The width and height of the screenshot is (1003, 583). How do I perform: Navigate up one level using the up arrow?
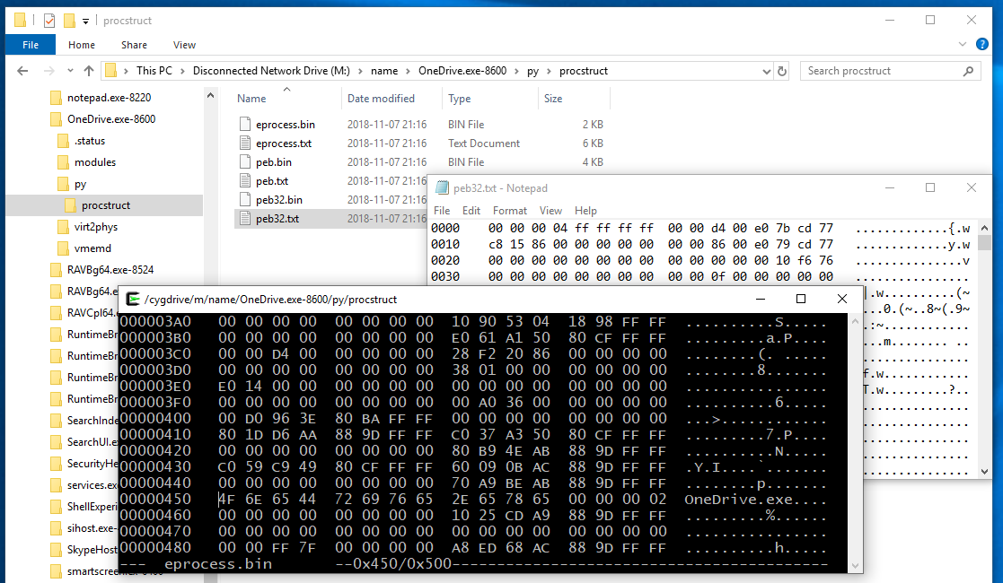pyautogui.click(x=87, y=70)
